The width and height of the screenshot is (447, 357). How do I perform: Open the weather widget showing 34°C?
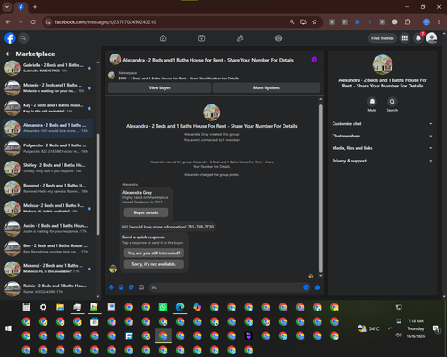(369, 328)
